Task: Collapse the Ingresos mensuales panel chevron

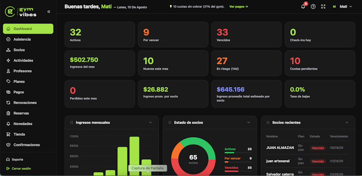Action: pyautogui.click(x=151, y=123)
